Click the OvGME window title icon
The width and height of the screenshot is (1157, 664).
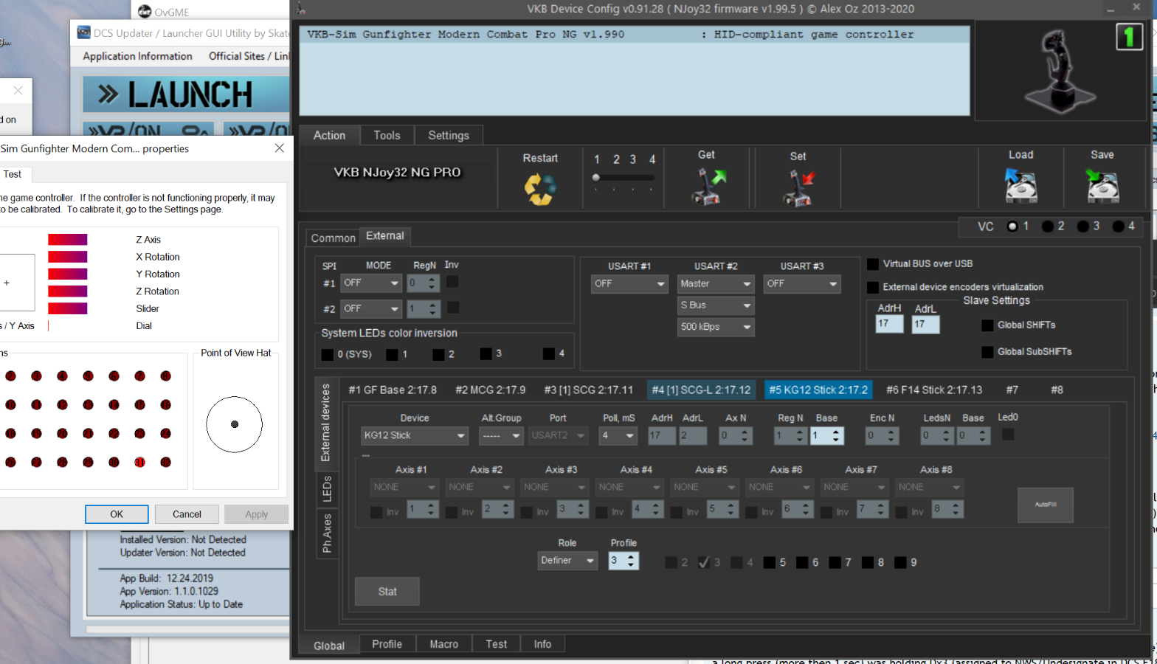[145, 11]
